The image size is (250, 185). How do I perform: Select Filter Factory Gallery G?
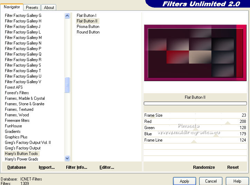tap(23, 16)
